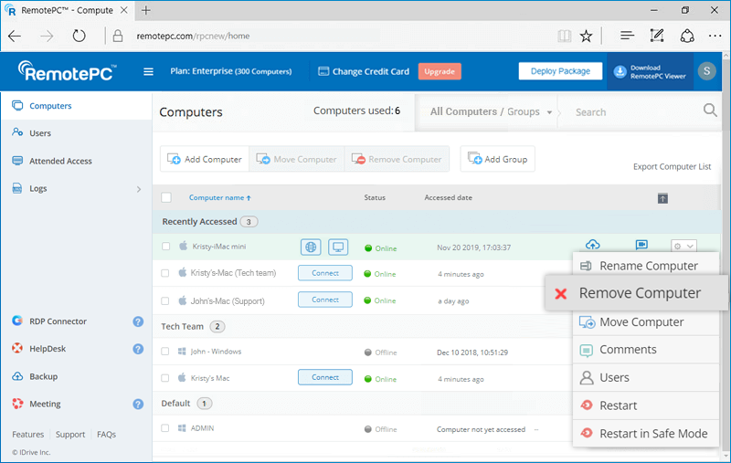The height and width of the screenshot is (463, 731).
Task: Click Meeting help question icon
Action: [x=138, y=404]
